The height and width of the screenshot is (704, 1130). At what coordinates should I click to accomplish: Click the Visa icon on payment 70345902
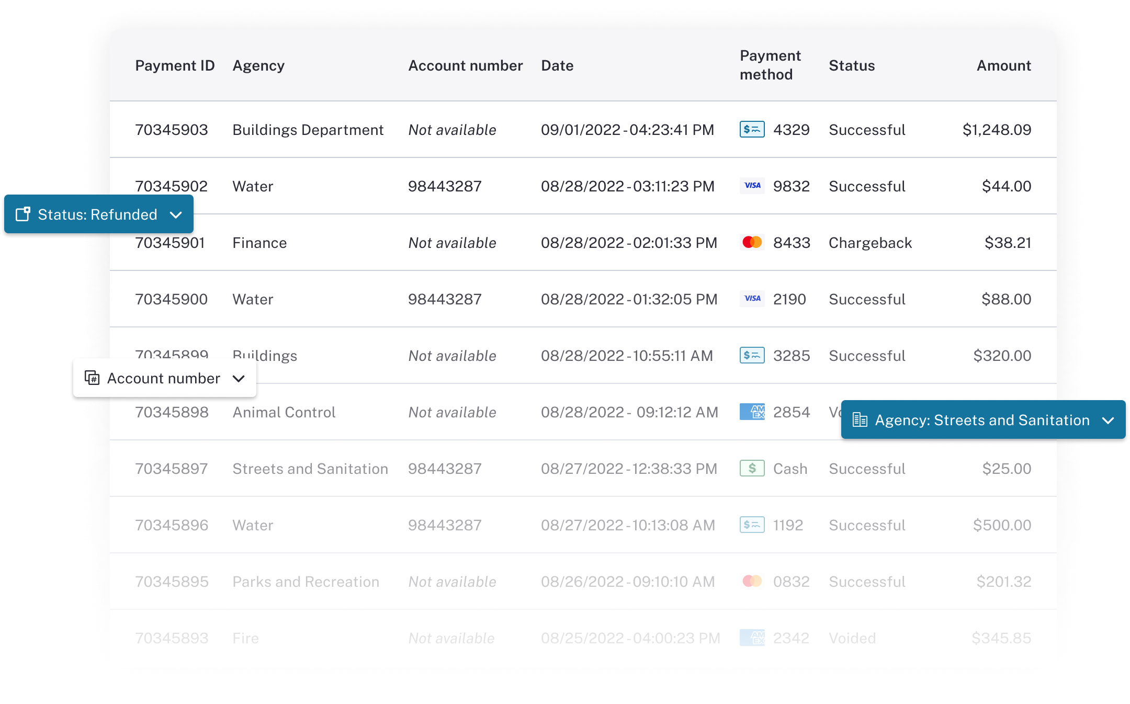click(752, 186)
